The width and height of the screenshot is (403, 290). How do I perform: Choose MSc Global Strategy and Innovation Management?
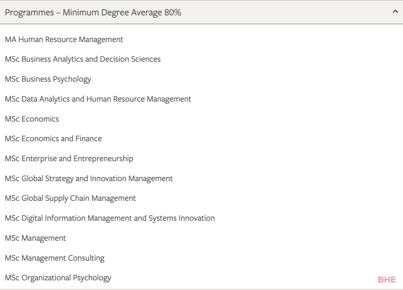[x=89, y=179]
